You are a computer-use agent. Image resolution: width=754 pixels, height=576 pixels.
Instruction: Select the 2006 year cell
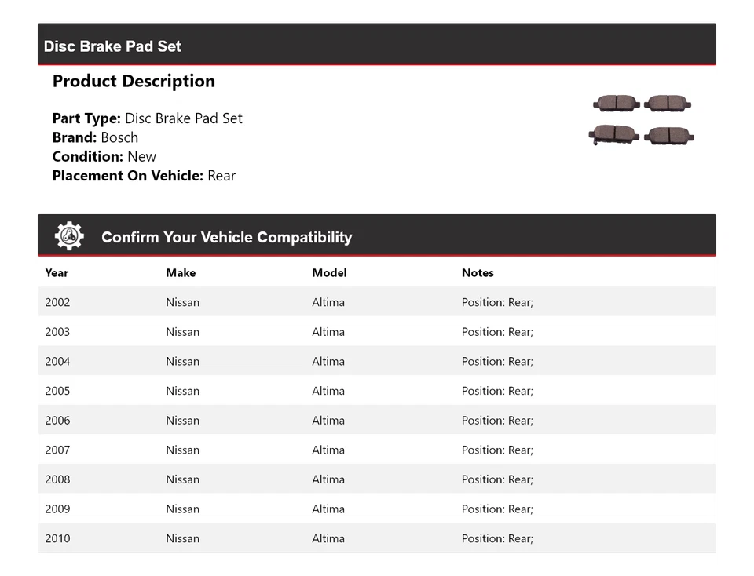(x=57, y=421)
